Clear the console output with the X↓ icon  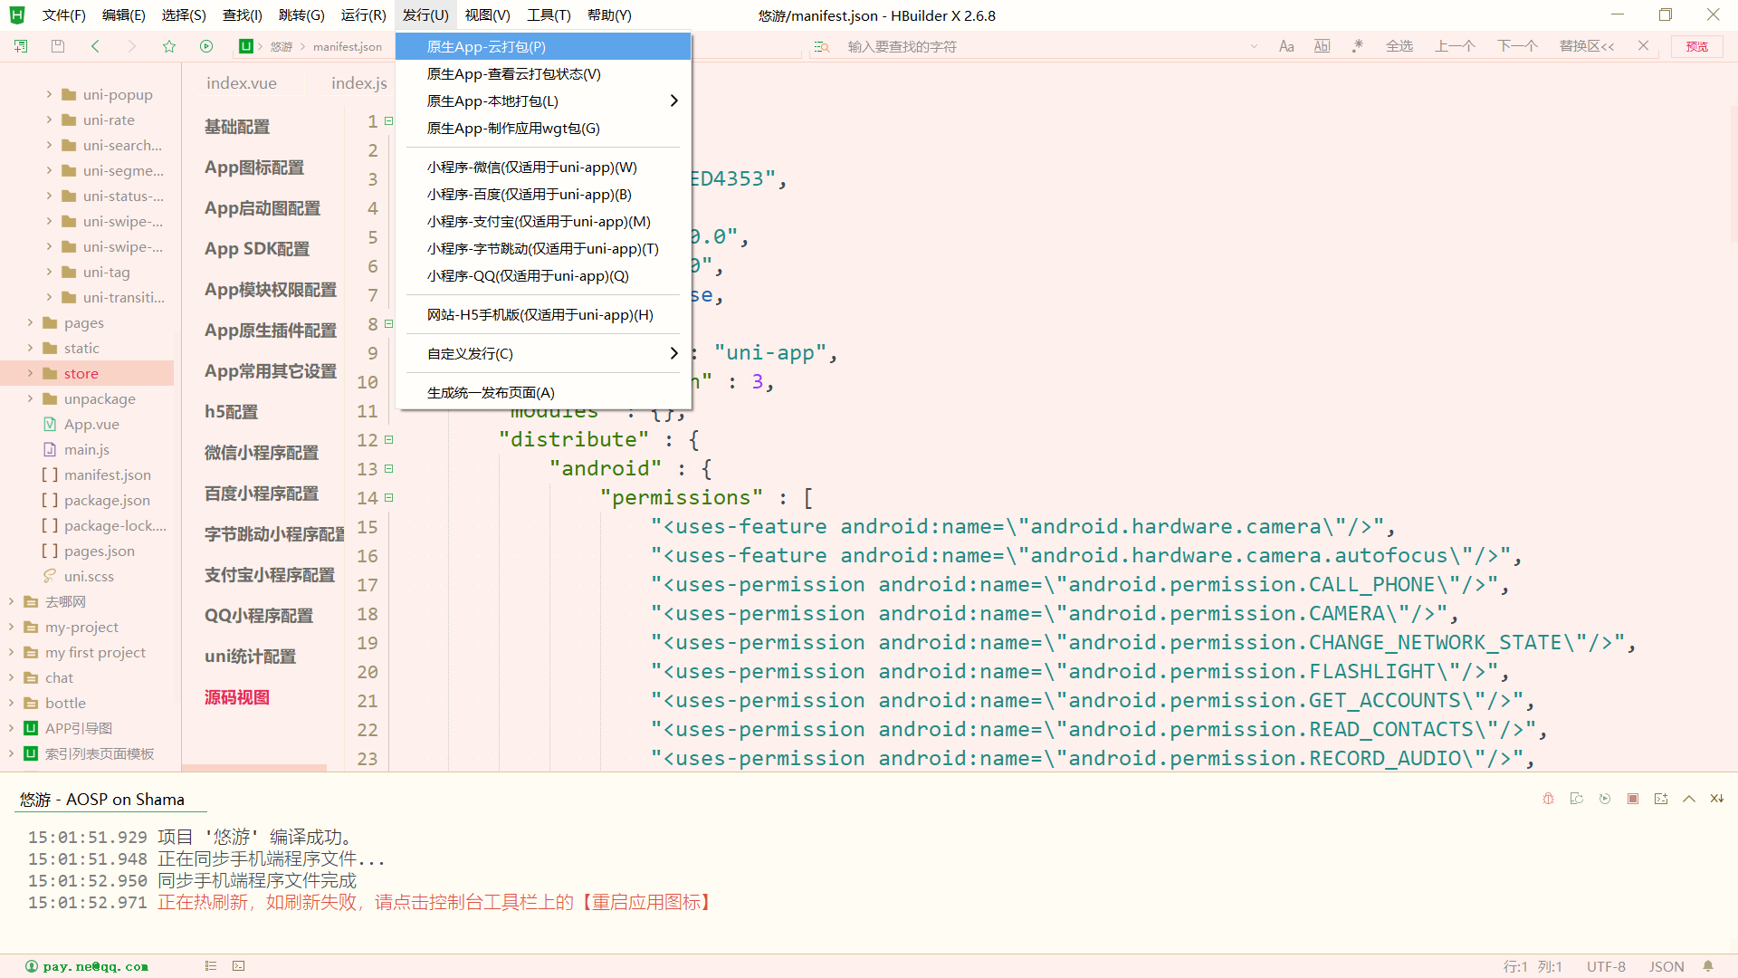coord(1716,799)
